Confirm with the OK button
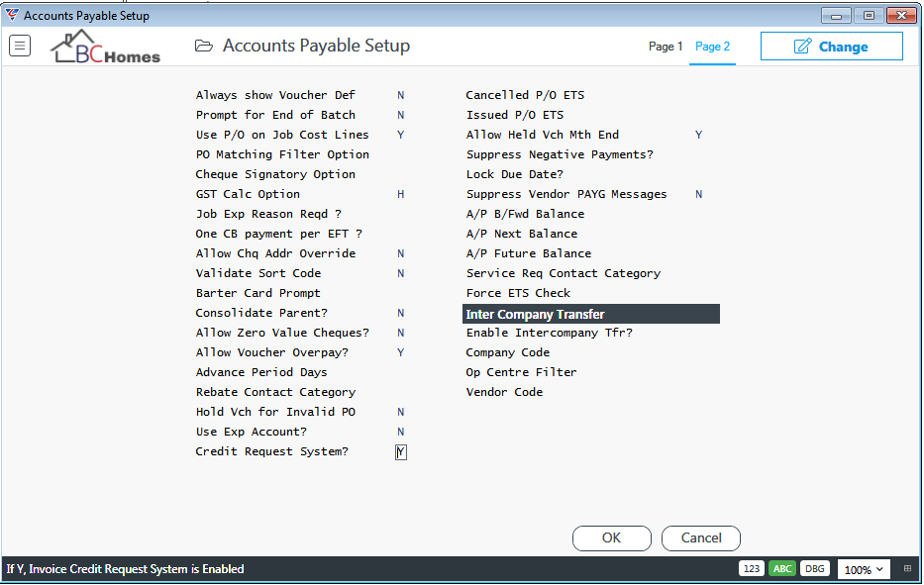This screenshot has height=585, width=924. (x=612, y=537)
